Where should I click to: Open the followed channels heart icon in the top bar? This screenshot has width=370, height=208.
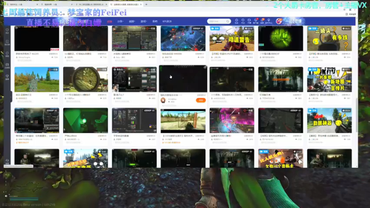pos(243,21)
